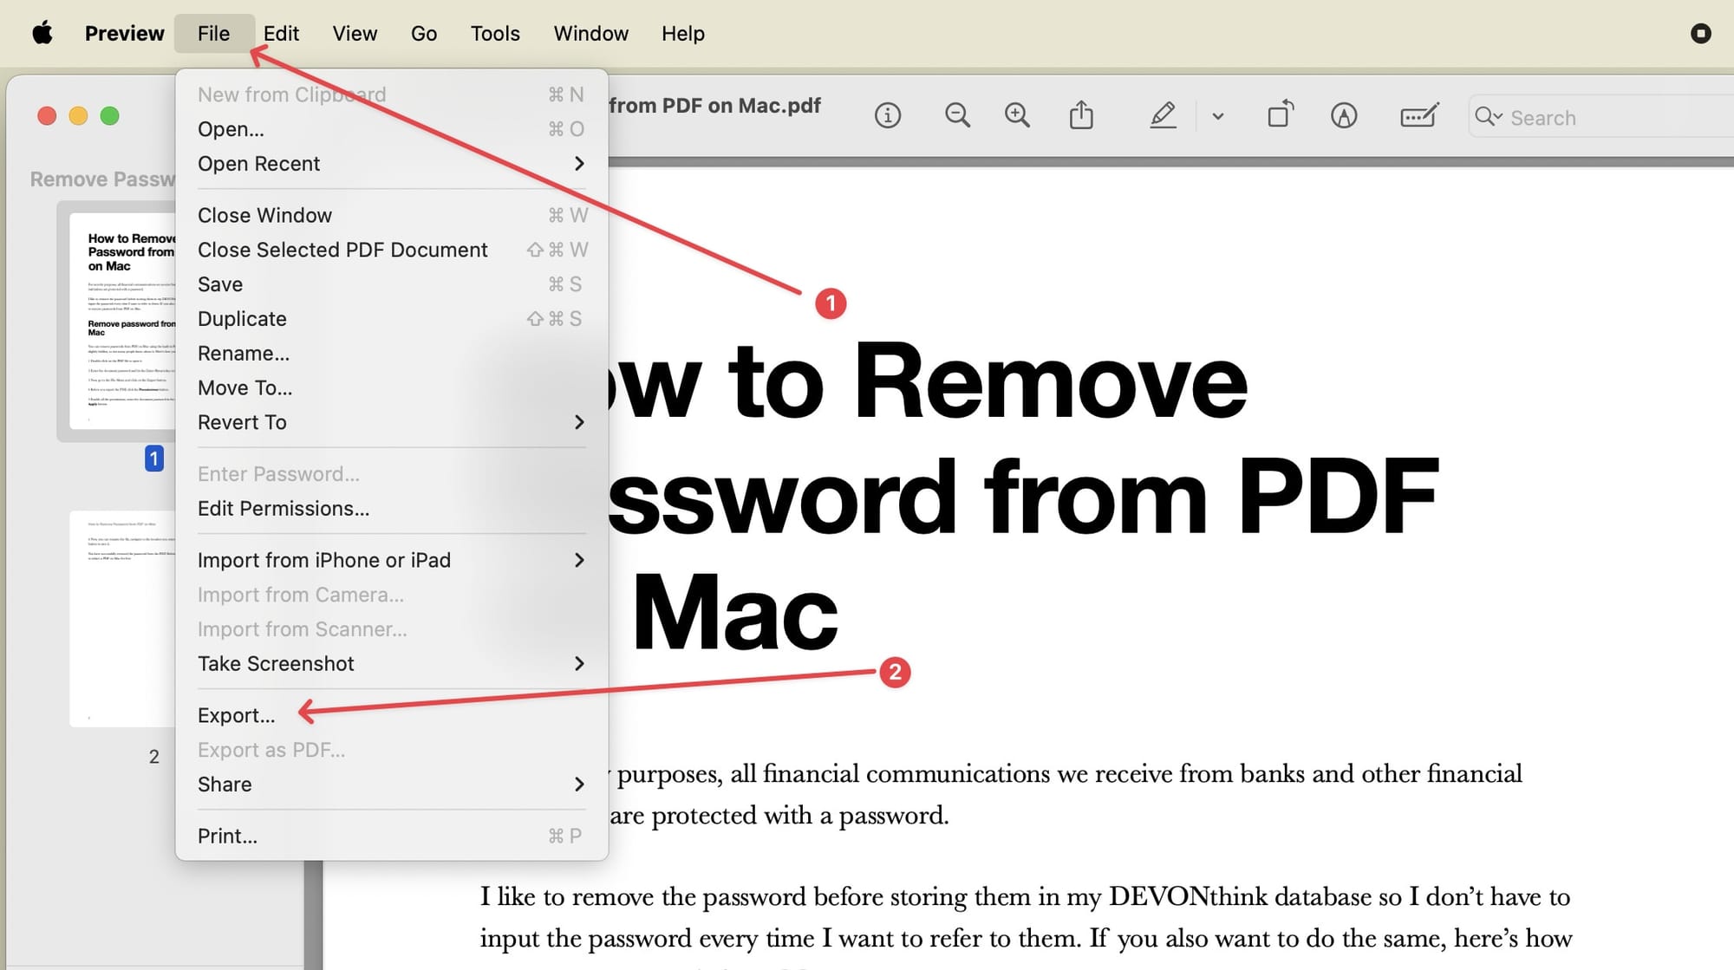
Task: Click the PDF file name in title bar
Action: pyautogui.click(x=714, y=106)
